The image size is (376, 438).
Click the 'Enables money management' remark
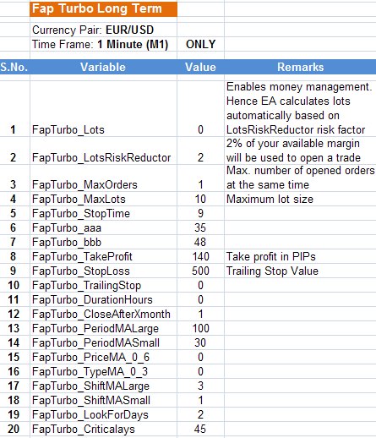300,109
